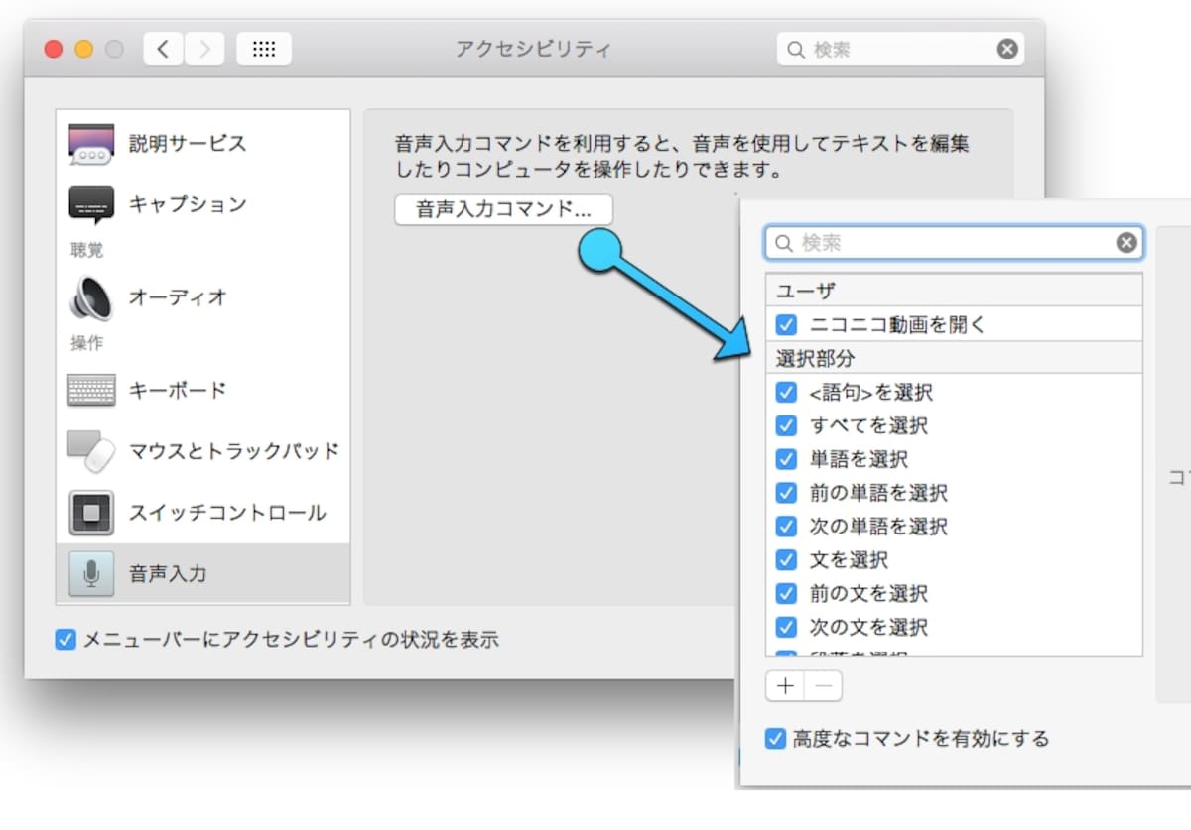Select the キーボード keyboard icon
Image resolution: width=1191 pixels, height=830 pixels.
click(91, 390)
